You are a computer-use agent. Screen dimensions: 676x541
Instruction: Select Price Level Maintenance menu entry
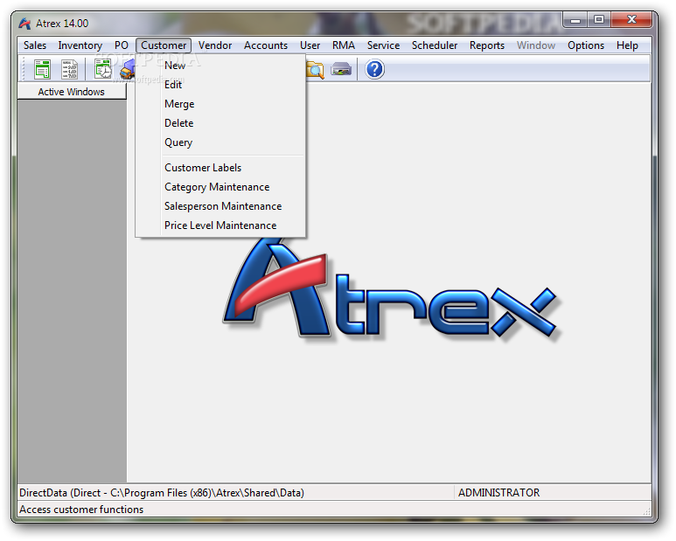tap(220, 225)
